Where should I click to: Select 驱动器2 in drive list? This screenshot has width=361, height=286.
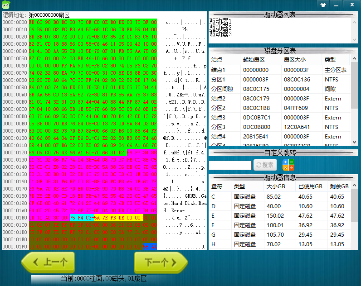220,28
